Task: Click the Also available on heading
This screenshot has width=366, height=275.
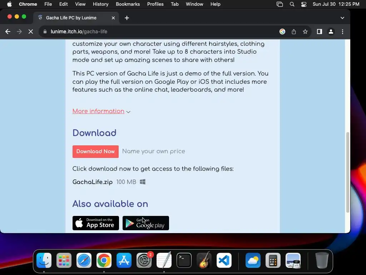Action: [110, 204]
